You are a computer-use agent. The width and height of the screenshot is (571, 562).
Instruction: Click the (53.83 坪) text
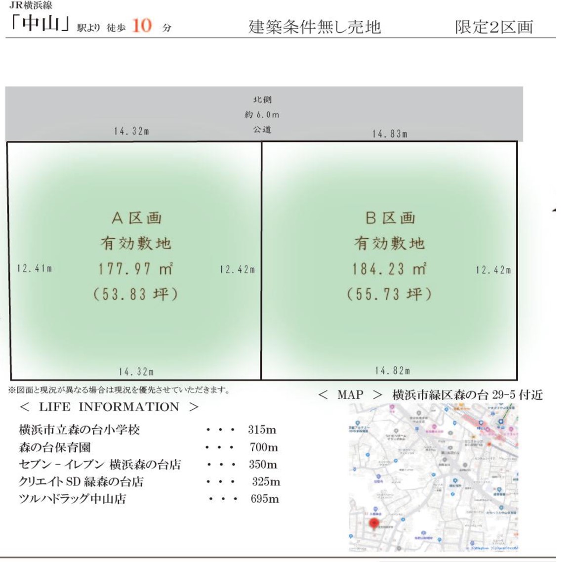(x=135, y=295)
